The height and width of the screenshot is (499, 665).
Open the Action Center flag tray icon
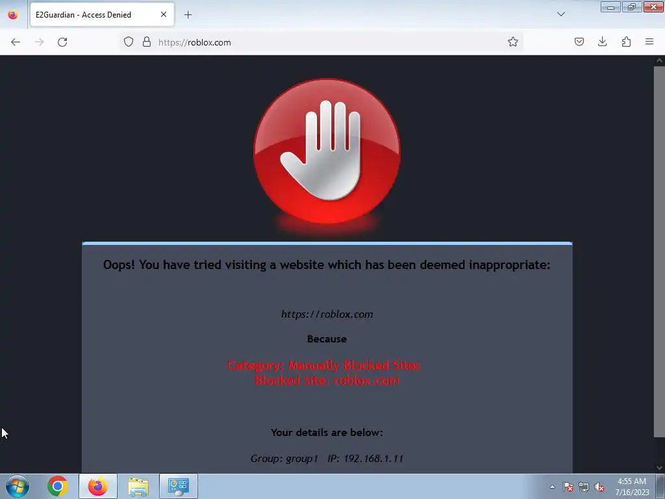(568, 487)
